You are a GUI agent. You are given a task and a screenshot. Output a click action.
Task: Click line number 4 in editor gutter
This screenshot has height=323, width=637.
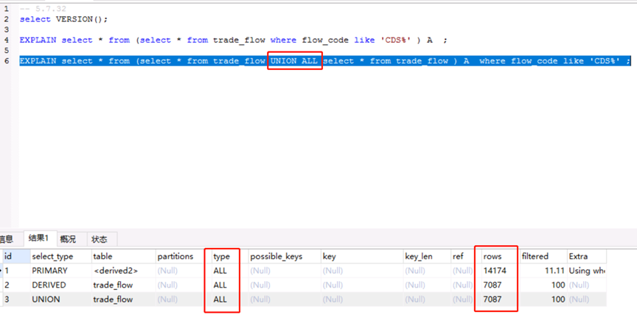tap(7, 40)
